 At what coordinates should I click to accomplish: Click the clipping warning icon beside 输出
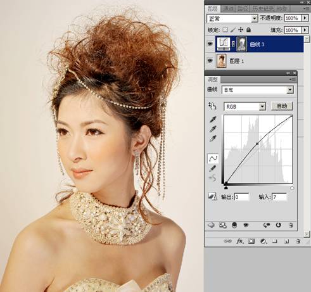tap(213, 196)
